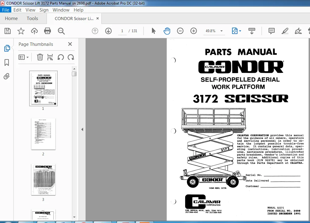
Task: Open the Sign document pen tool
Action: click(298, 31)
